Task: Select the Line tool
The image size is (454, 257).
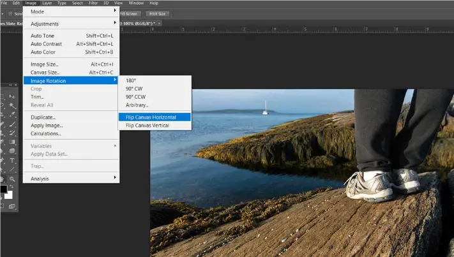Action: [12, 170]
